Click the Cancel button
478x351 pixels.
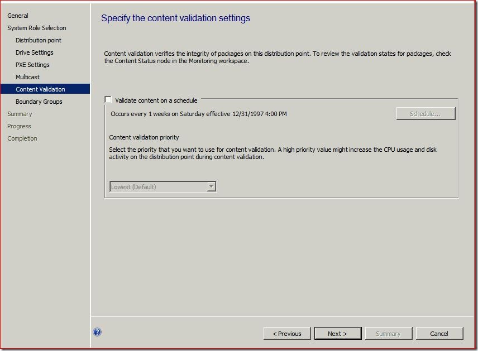point(439,334)
